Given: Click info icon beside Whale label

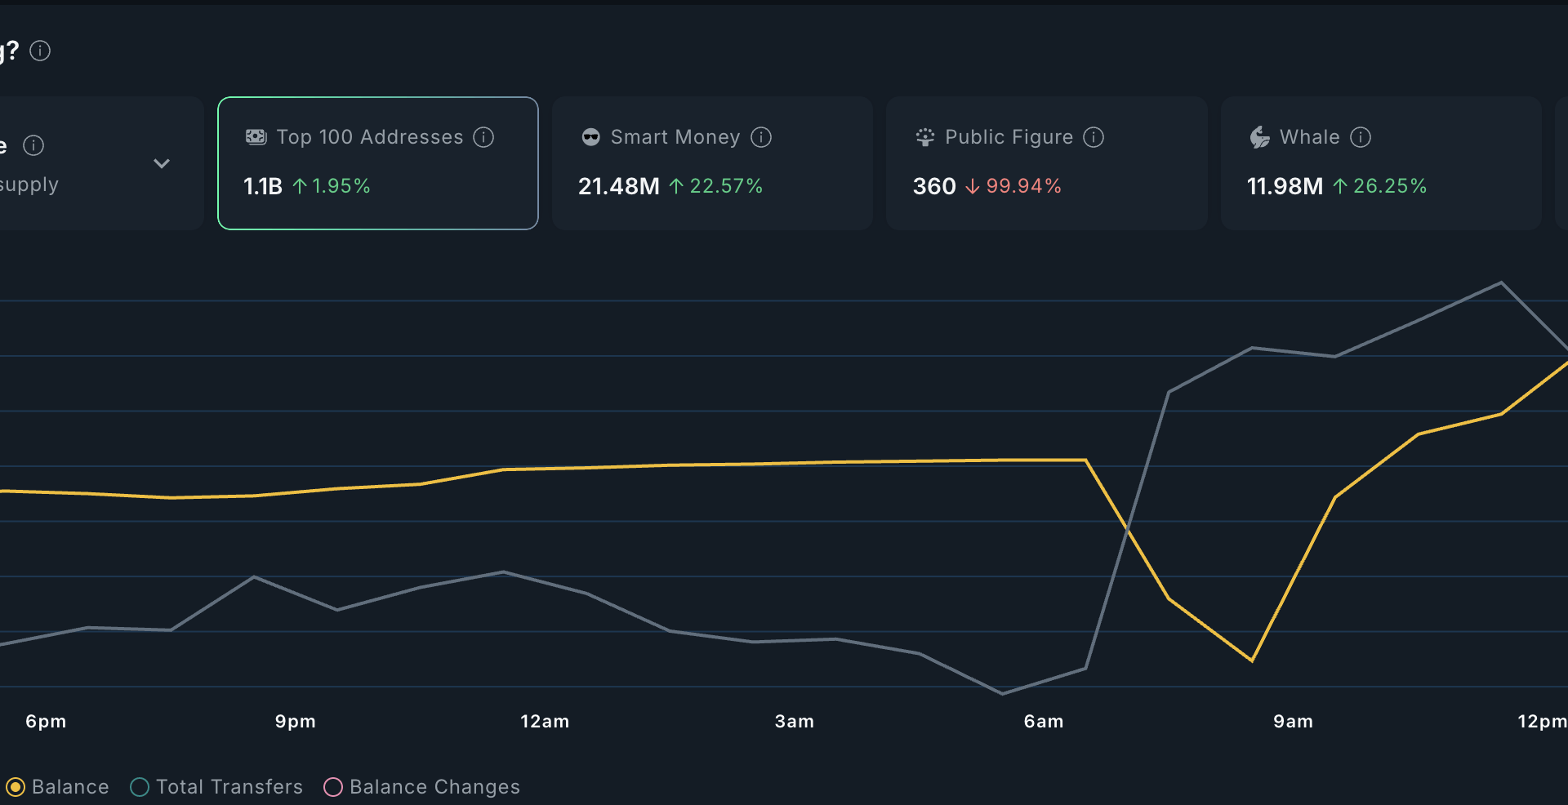Looking at the screenshot, I should (x=1360, y=137).
